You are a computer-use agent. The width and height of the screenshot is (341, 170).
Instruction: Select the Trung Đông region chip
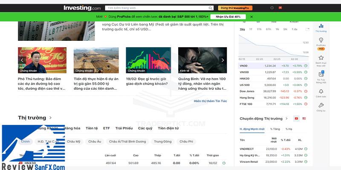[163, 142]
